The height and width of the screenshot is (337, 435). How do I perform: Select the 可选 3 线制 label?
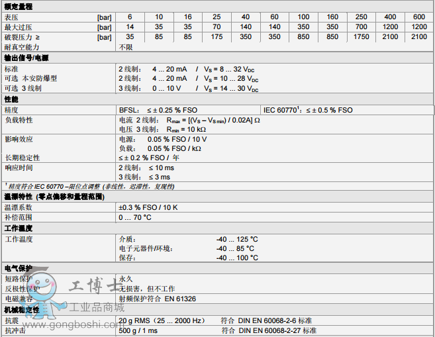(x=23, y=89)
